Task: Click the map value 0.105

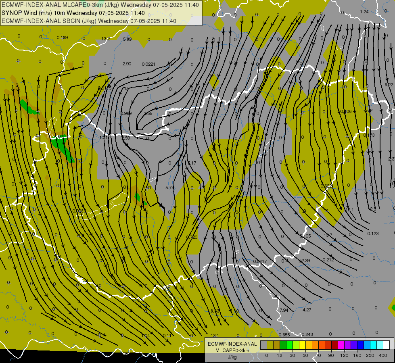Action: coord(305,236)
